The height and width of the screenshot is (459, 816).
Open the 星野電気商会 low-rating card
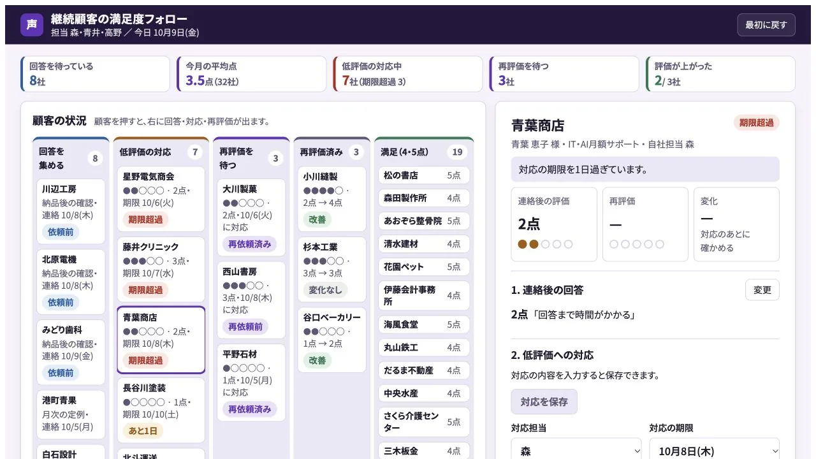coord(161,199)
